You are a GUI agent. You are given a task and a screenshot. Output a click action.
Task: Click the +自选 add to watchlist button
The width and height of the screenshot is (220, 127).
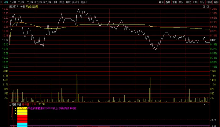209,2
